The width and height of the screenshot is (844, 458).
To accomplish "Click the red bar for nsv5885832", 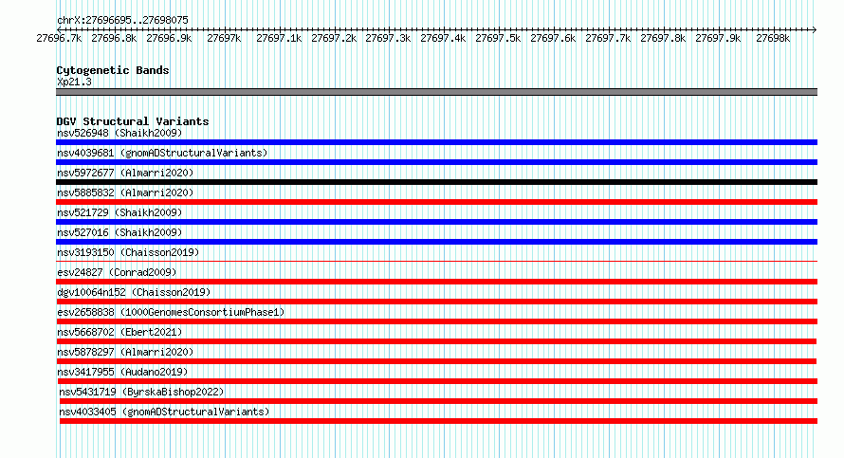I will (x=436, y=202).
